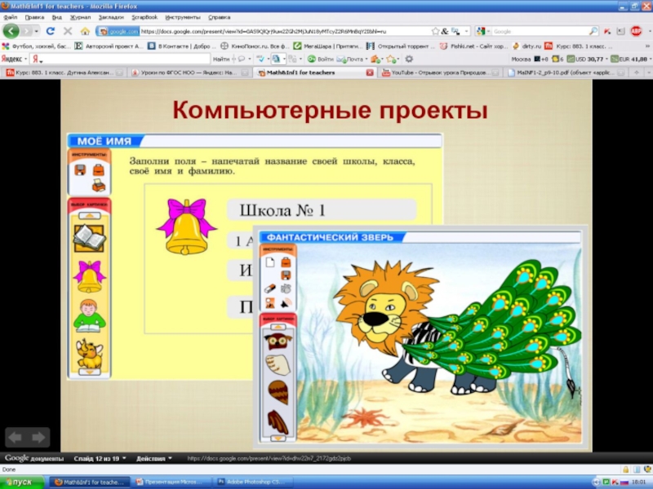The image size is (653, 489).
Task: Click the Windows Пуск start button
Action: [x=22, y=482]
